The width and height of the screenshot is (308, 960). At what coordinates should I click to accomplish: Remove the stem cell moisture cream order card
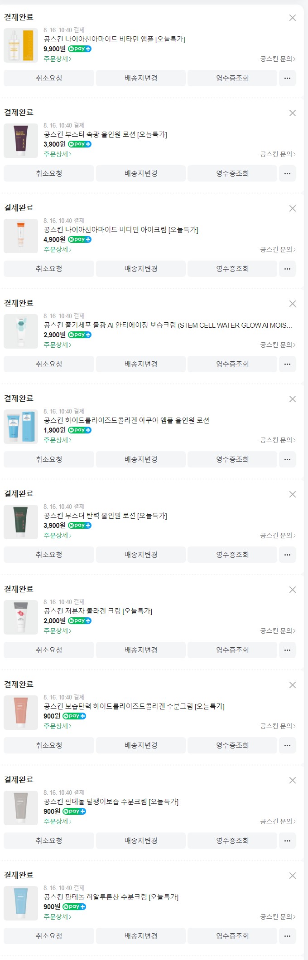point(292,304)
